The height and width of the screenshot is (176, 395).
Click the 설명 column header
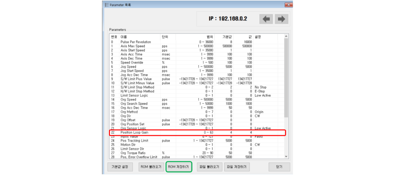pos(265,37)
